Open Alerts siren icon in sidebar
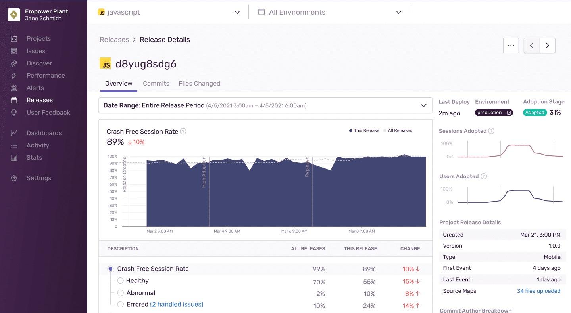The width and height of the screenshot is (571, 313). click(x=14, y=88)
